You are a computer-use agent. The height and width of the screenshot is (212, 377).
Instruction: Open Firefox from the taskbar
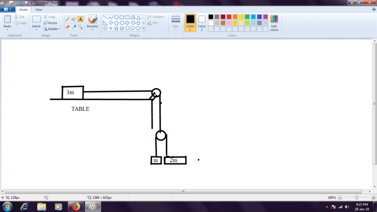click(74, 206)
